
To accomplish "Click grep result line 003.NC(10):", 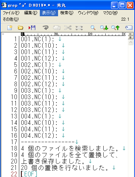I will [39, 97].
